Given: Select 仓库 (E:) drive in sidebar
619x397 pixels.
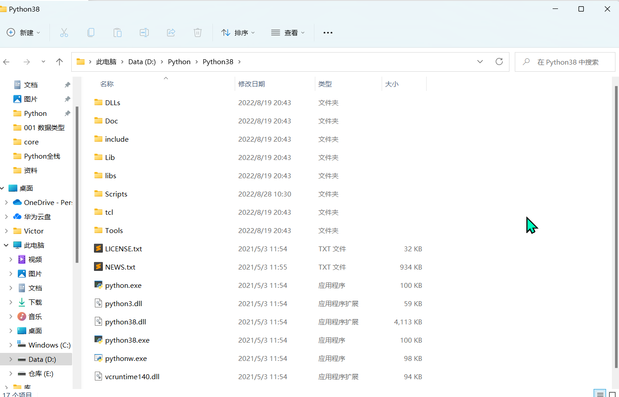Looking at the screenshot, I should click(36, 373).
